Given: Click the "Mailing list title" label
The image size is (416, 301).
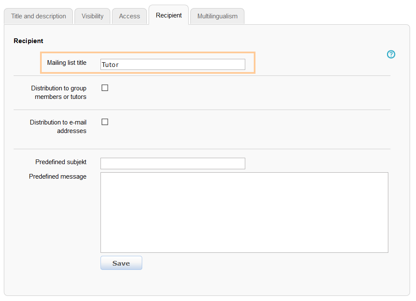Looking at the screenshot, I should click(x=66, y=63).
